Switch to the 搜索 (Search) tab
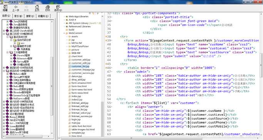 [x=30, y=16]
